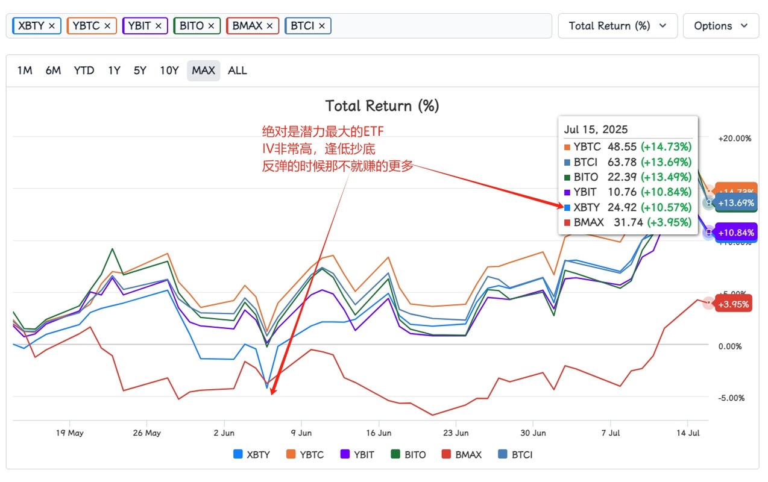The width and height of the screenshot is (768, 482).
Task: Remove the BMAX ticker tag
Action: pos(269,26)
